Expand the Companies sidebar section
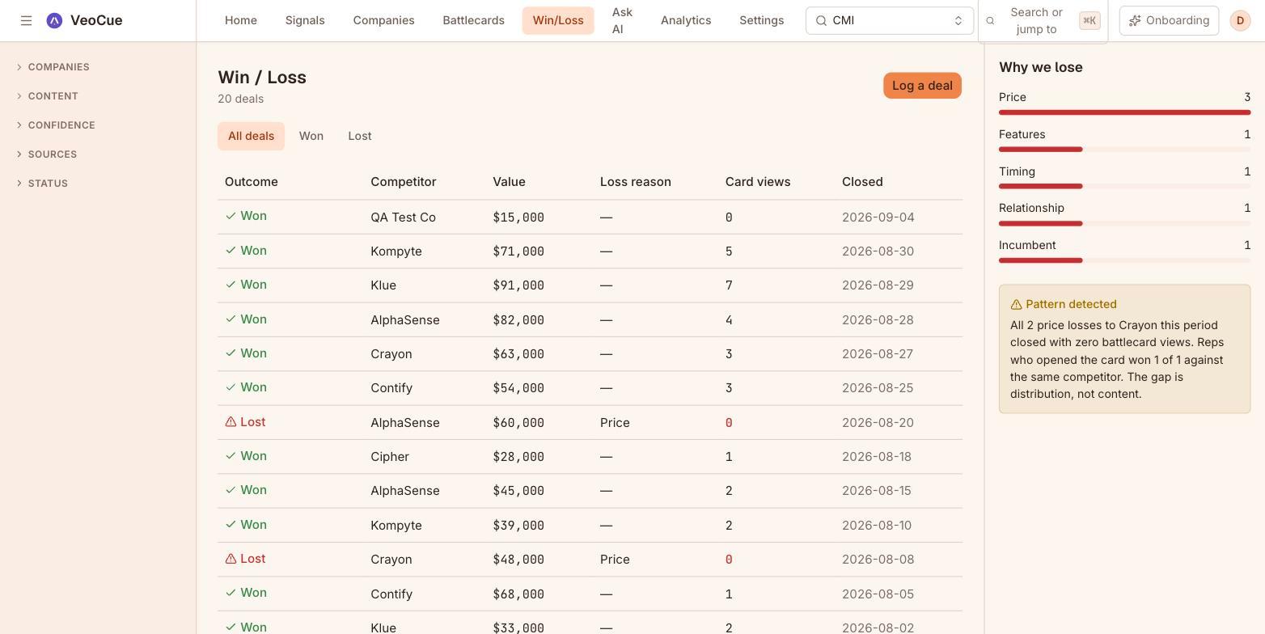 pos(53,67)
